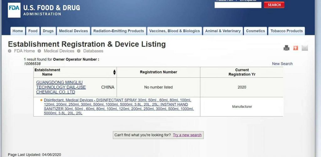Image resolution: width=321 pixels, height=157 pixels.
Task: Switch to the Drugs tab
Action: [48, 31]
